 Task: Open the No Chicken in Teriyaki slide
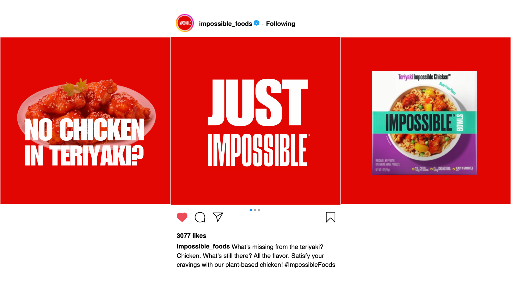pos(85,121)
